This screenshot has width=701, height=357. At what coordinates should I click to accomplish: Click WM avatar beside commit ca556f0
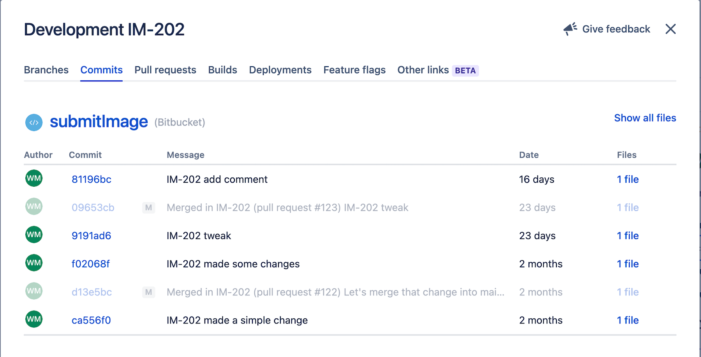(x=33, y=319)
